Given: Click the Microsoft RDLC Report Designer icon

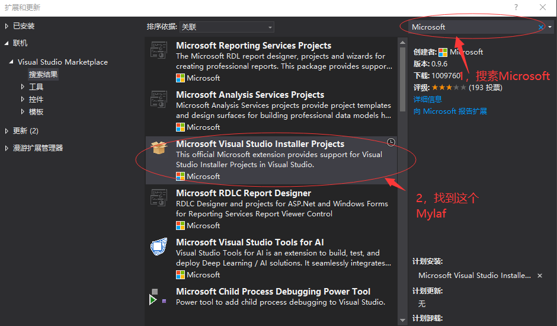Looking at the screenshot, I should [159, 198].
